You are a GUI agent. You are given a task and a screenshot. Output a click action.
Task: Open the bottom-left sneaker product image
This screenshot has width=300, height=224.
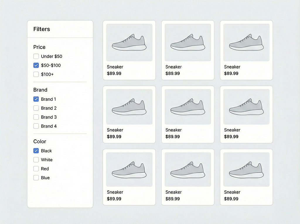click(x=129, y=169)
